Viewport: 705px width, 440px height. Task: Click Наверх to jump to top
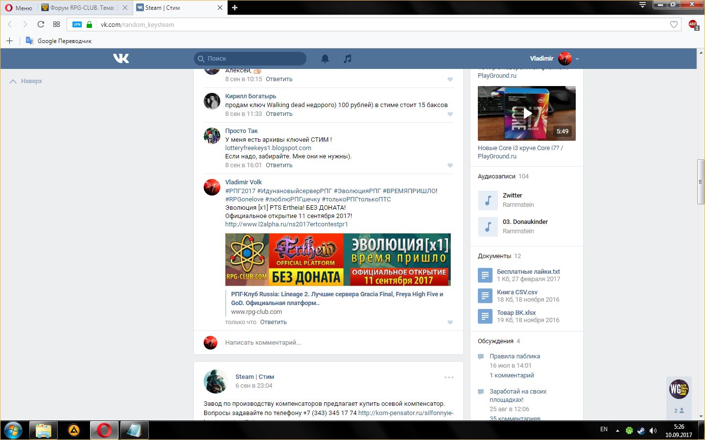point(26,81)
